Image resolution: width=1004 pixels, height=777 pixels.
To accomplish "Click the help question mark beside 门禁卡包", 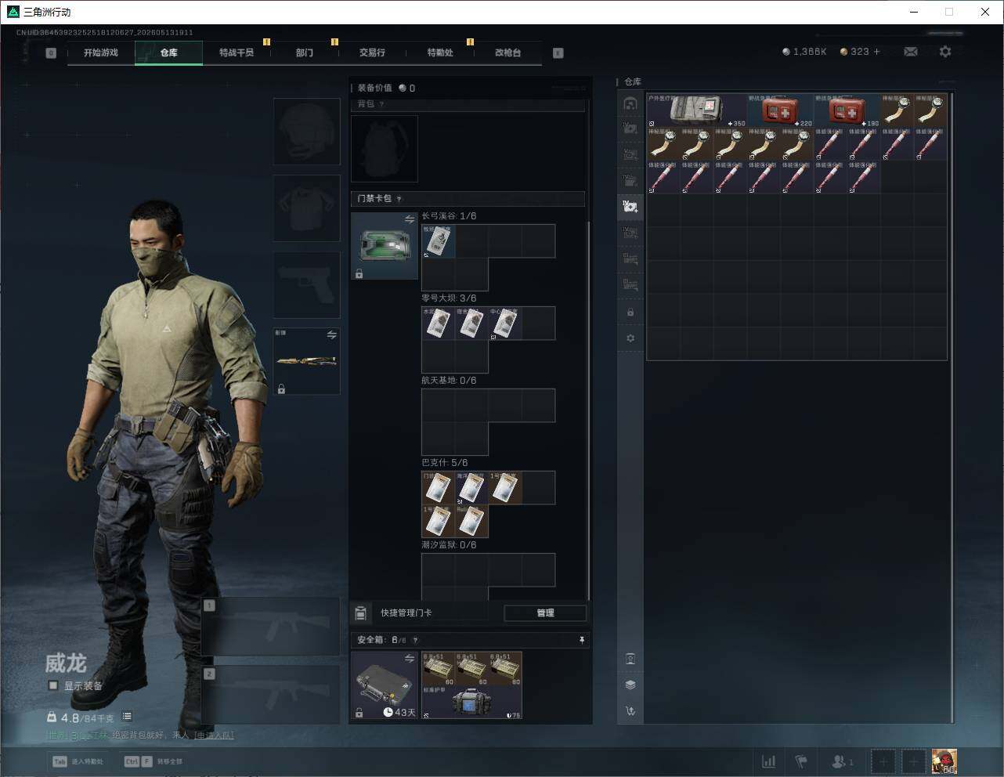I will [x=399, y=199].
